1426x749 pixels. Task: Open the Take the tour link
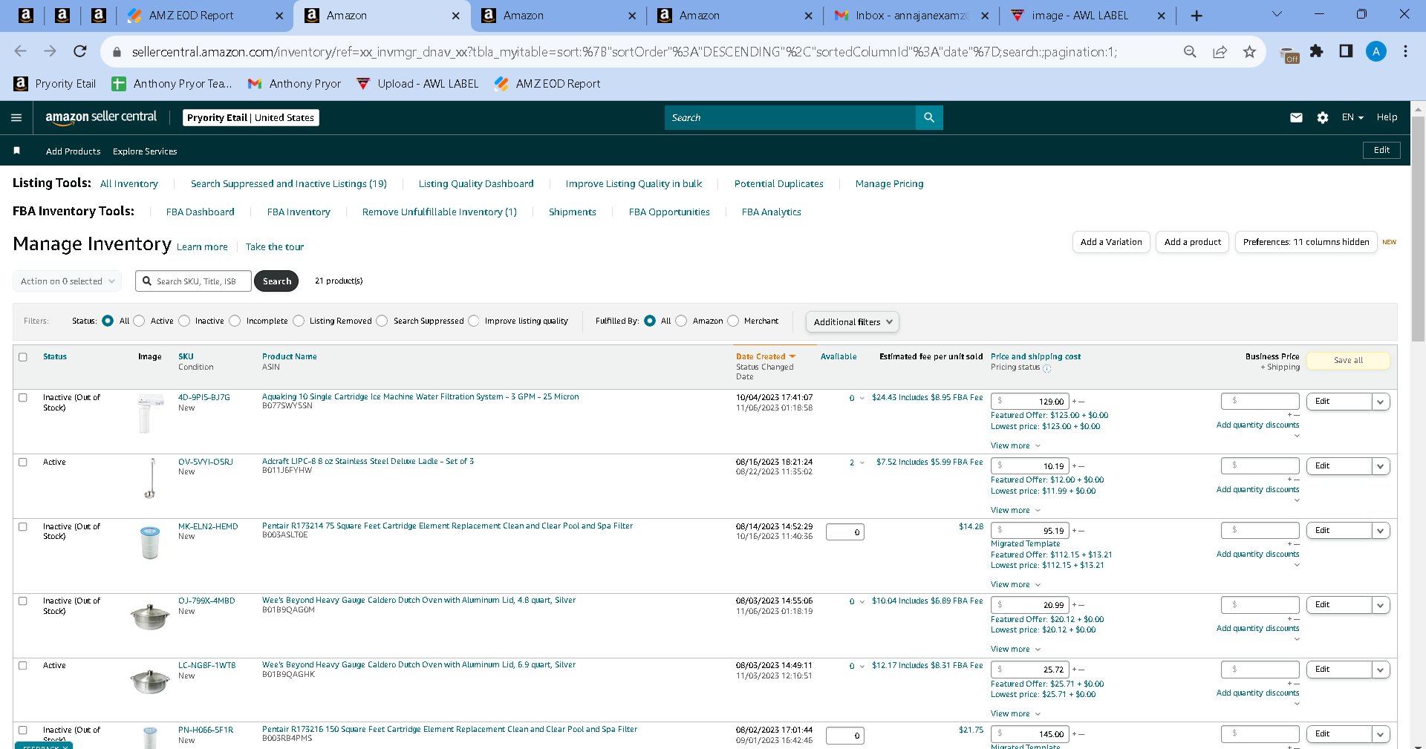tap(275, 247)
